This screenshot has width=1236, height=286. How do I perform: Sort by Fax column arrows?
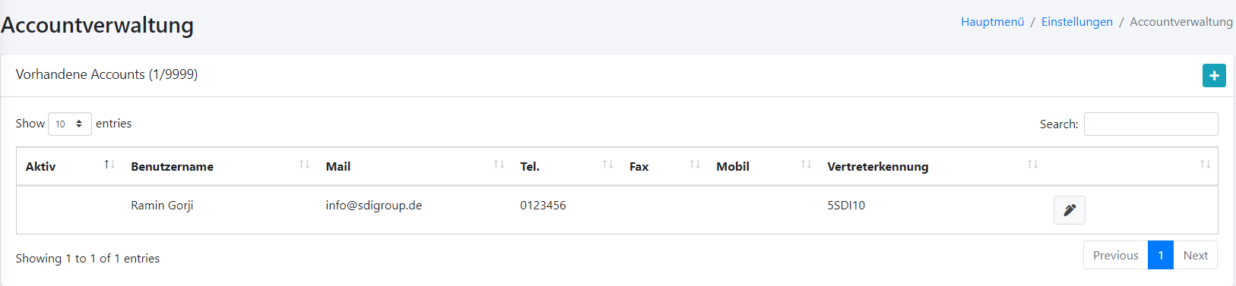tap(695, 165)
